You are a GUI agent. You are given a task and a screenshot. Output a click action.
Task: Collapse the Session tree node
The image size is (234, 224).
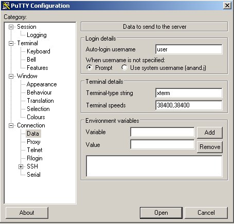pos(11,27)
